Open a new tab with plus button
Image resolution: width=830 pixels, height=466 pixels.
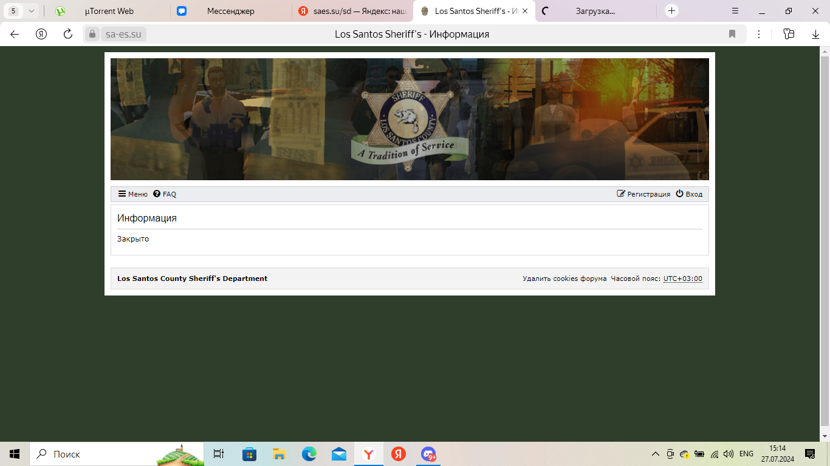(x=671, y=11)
